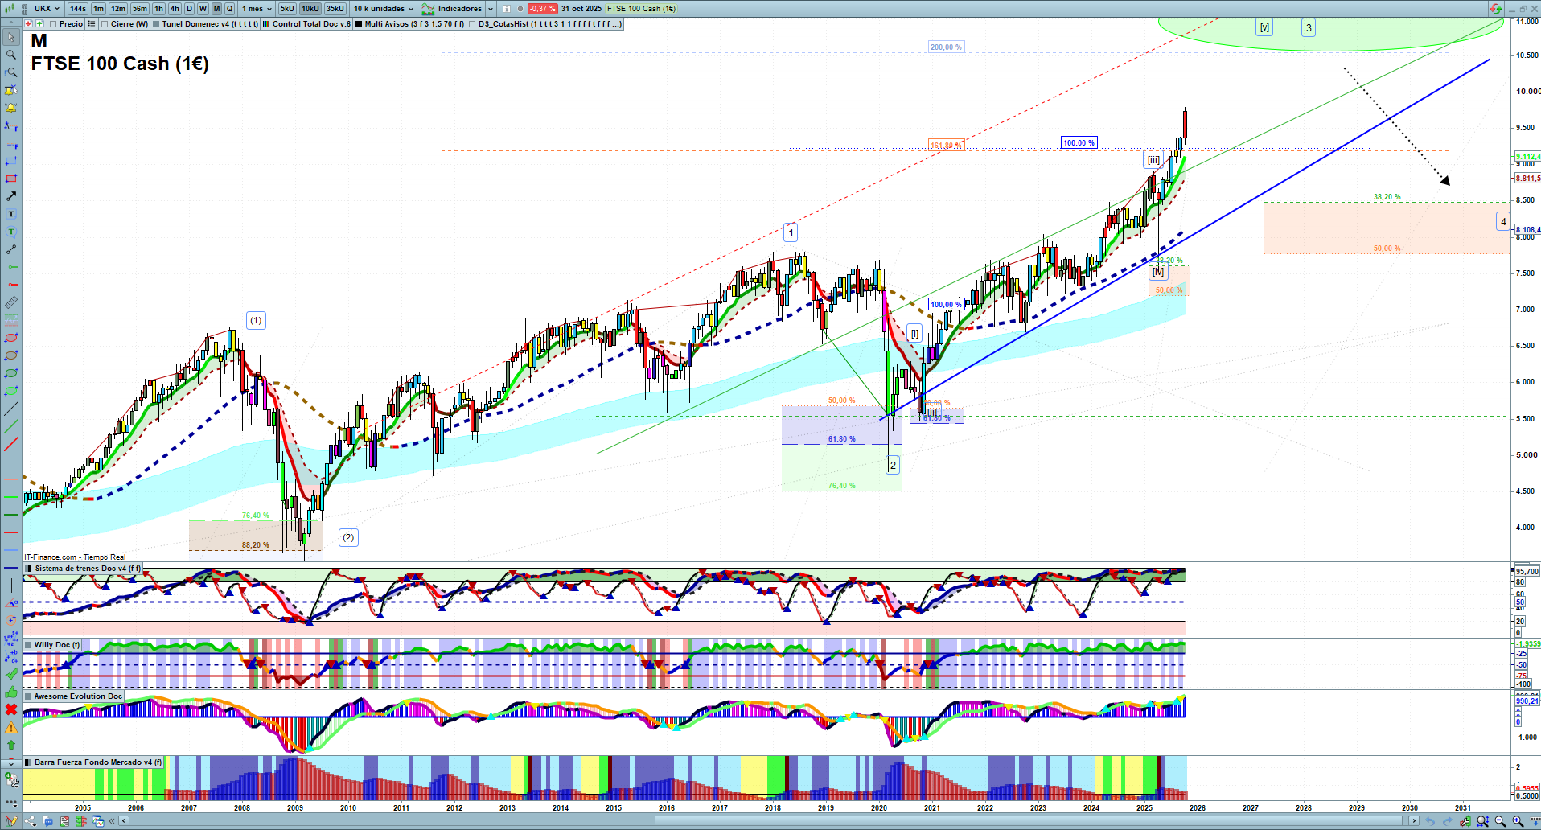Image resolution: width=1541 pixels, height=830 pixels.
Task: Select the green checkmark marker tool
Action: pyautogui.click(x=11, y=674)
